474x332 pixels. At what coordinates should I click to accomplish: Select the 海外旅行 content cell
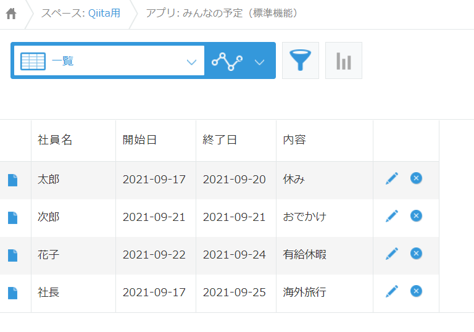325,293
